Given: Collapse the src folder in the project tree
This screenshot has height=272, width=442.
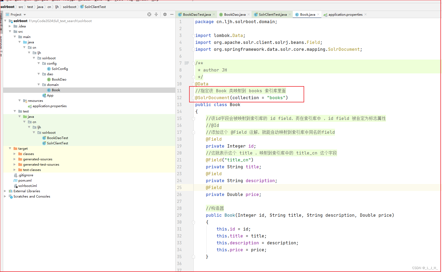Looking at the screenshot, I should tap(10, 31).
